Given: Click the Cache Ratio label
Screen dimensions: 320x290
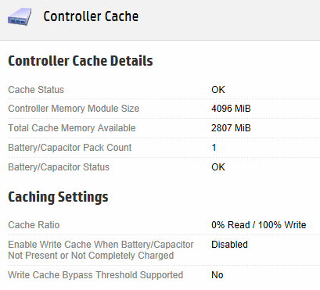Looking at the screenshot, I should [x=34, y=225].
